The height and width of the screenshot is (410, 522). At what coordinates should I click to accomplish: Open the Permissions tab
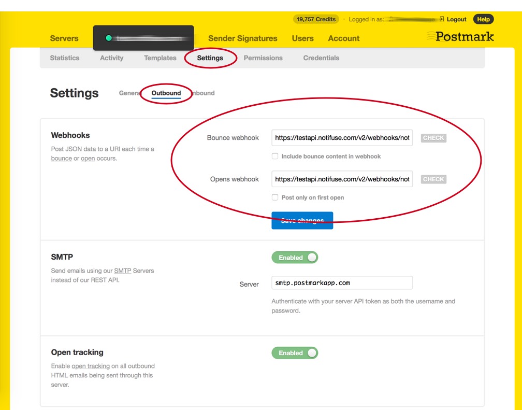pos(263,58)
